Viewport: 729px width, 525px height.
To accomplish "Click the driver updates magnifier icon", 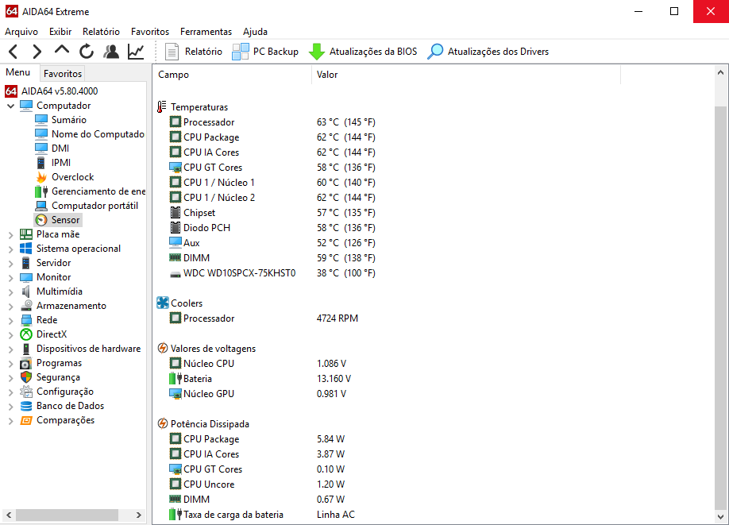I will [x=435, y=52].
